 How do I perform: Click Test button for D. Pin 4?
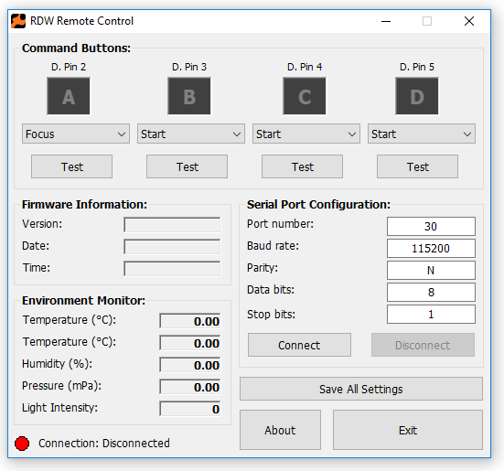[302, 166]
